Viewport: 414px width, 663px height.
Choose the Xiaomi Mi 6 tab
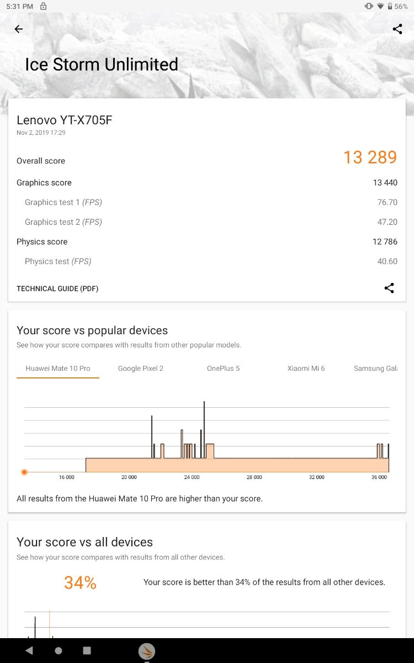pyautogui.click(x=306, y=369)
